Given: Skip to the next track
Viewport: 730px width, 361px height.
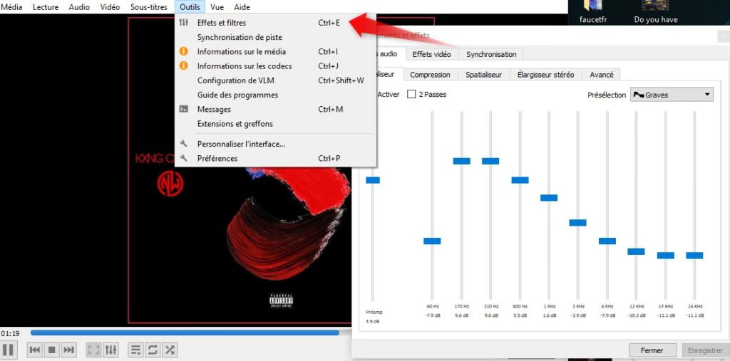Looking at the screenshot, I should coord(68,350).
